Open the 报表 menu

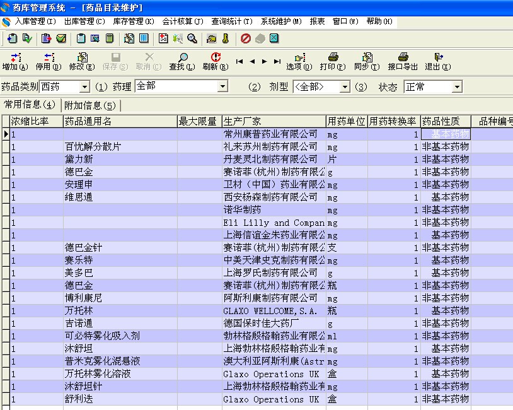pyautogui.click(x=317, y=21)
